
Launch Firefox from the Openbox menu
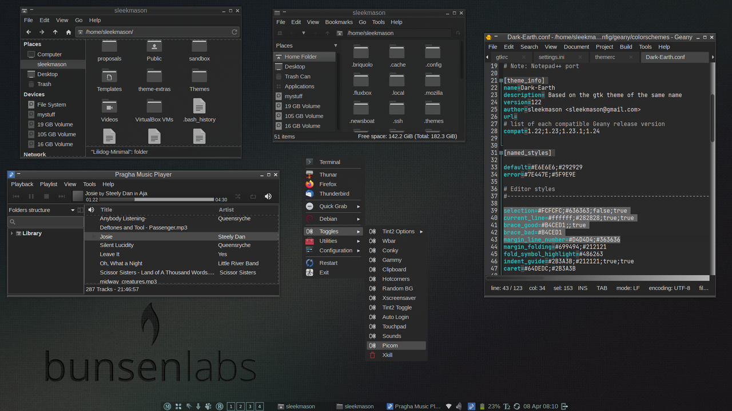point(333,184)
